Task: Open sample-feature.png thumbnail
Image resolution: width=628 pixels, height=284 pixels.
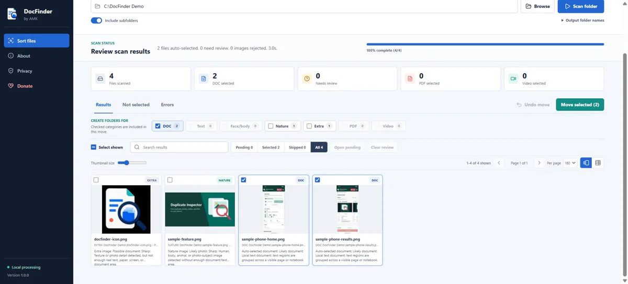Action: click(x=200, y=209)
